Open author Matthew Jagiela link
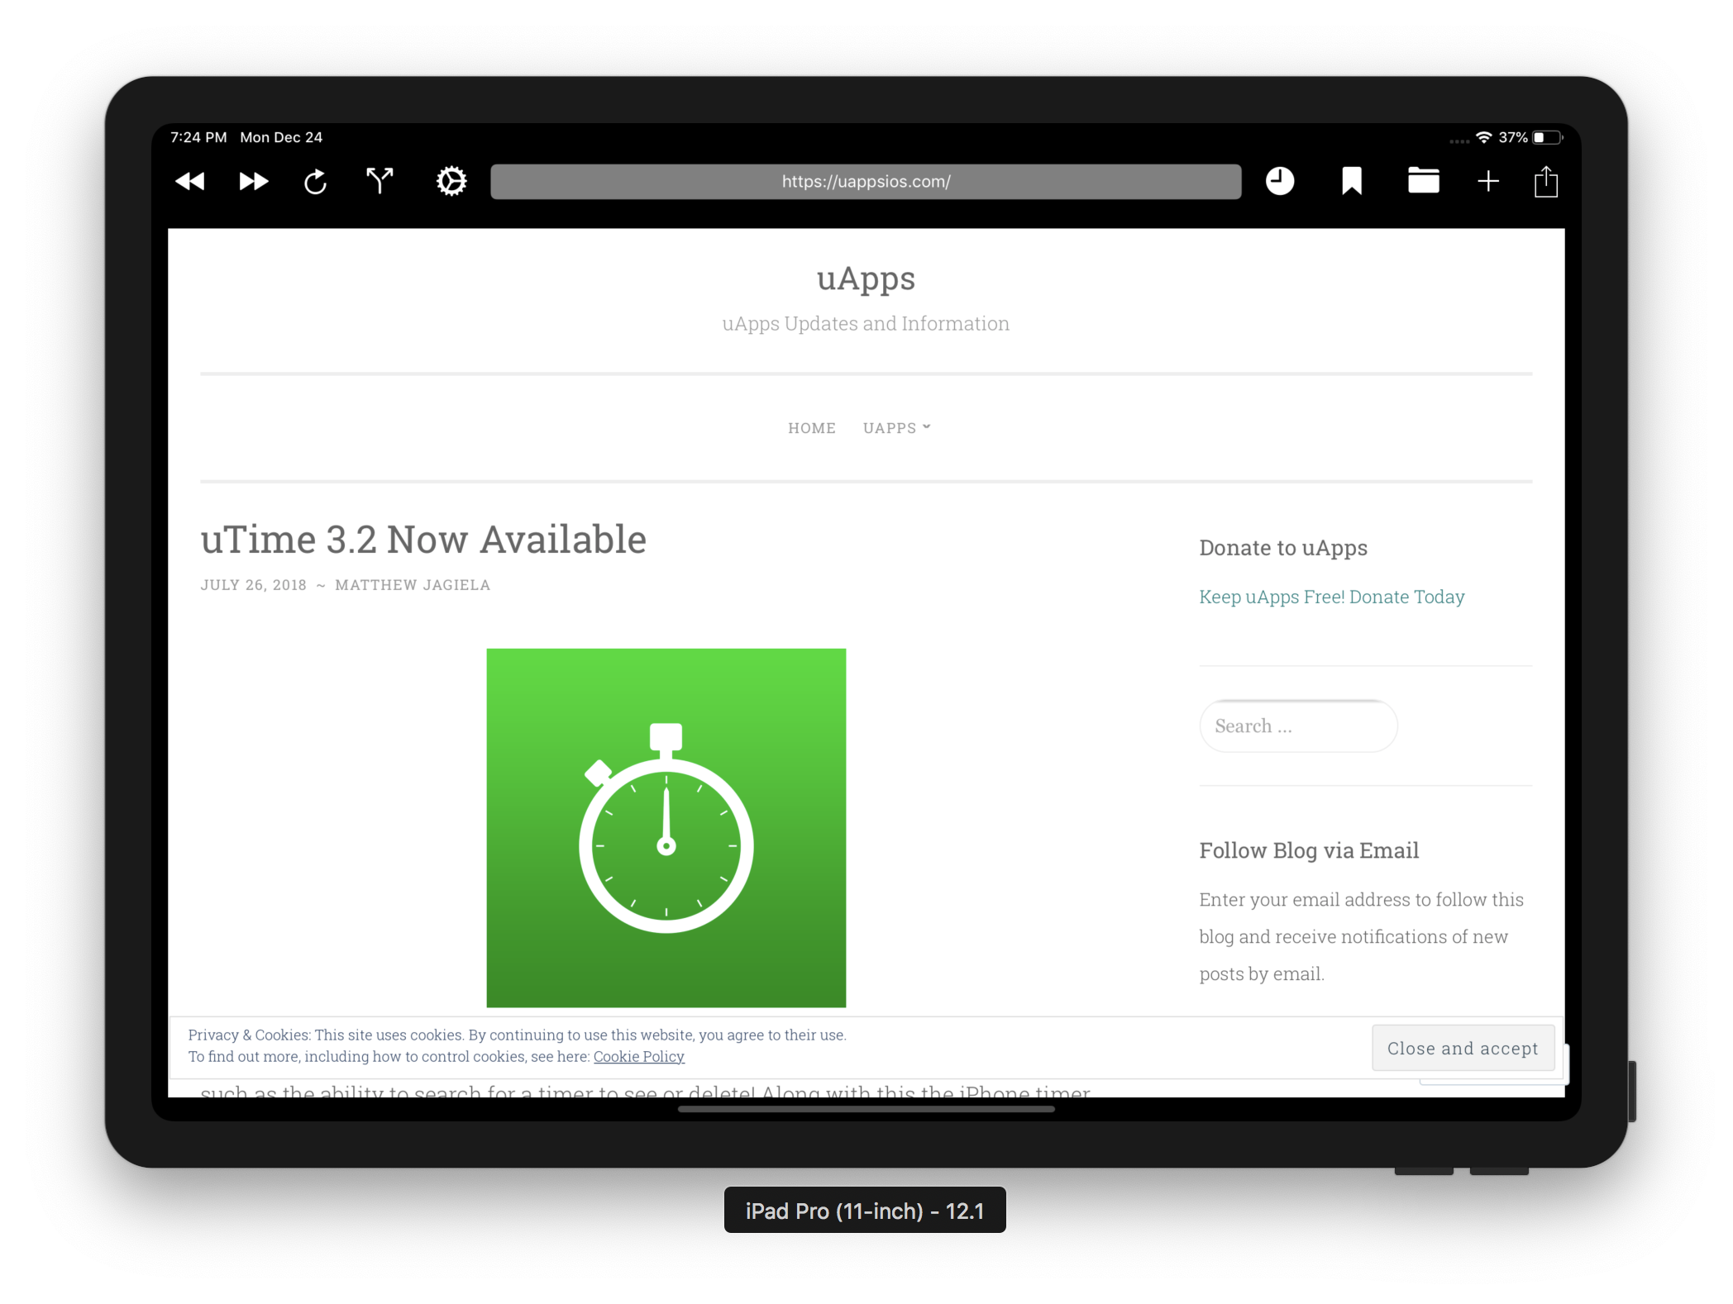The image size is (1733, 1304). pyautogui.click(x=413, y=585)
